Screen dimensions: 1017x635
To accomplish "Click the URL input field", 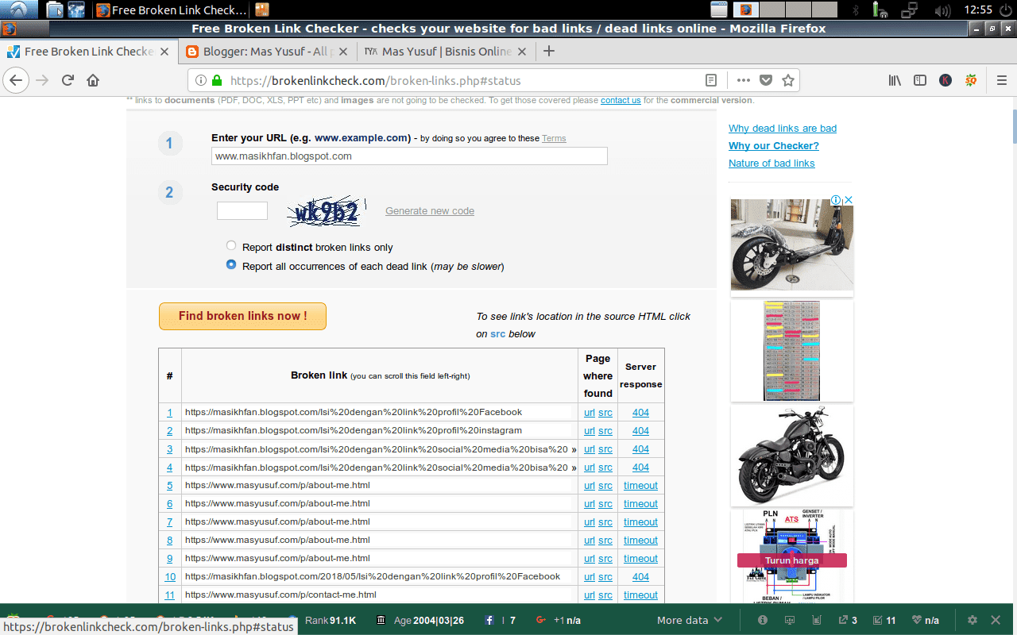I will 409,156.
